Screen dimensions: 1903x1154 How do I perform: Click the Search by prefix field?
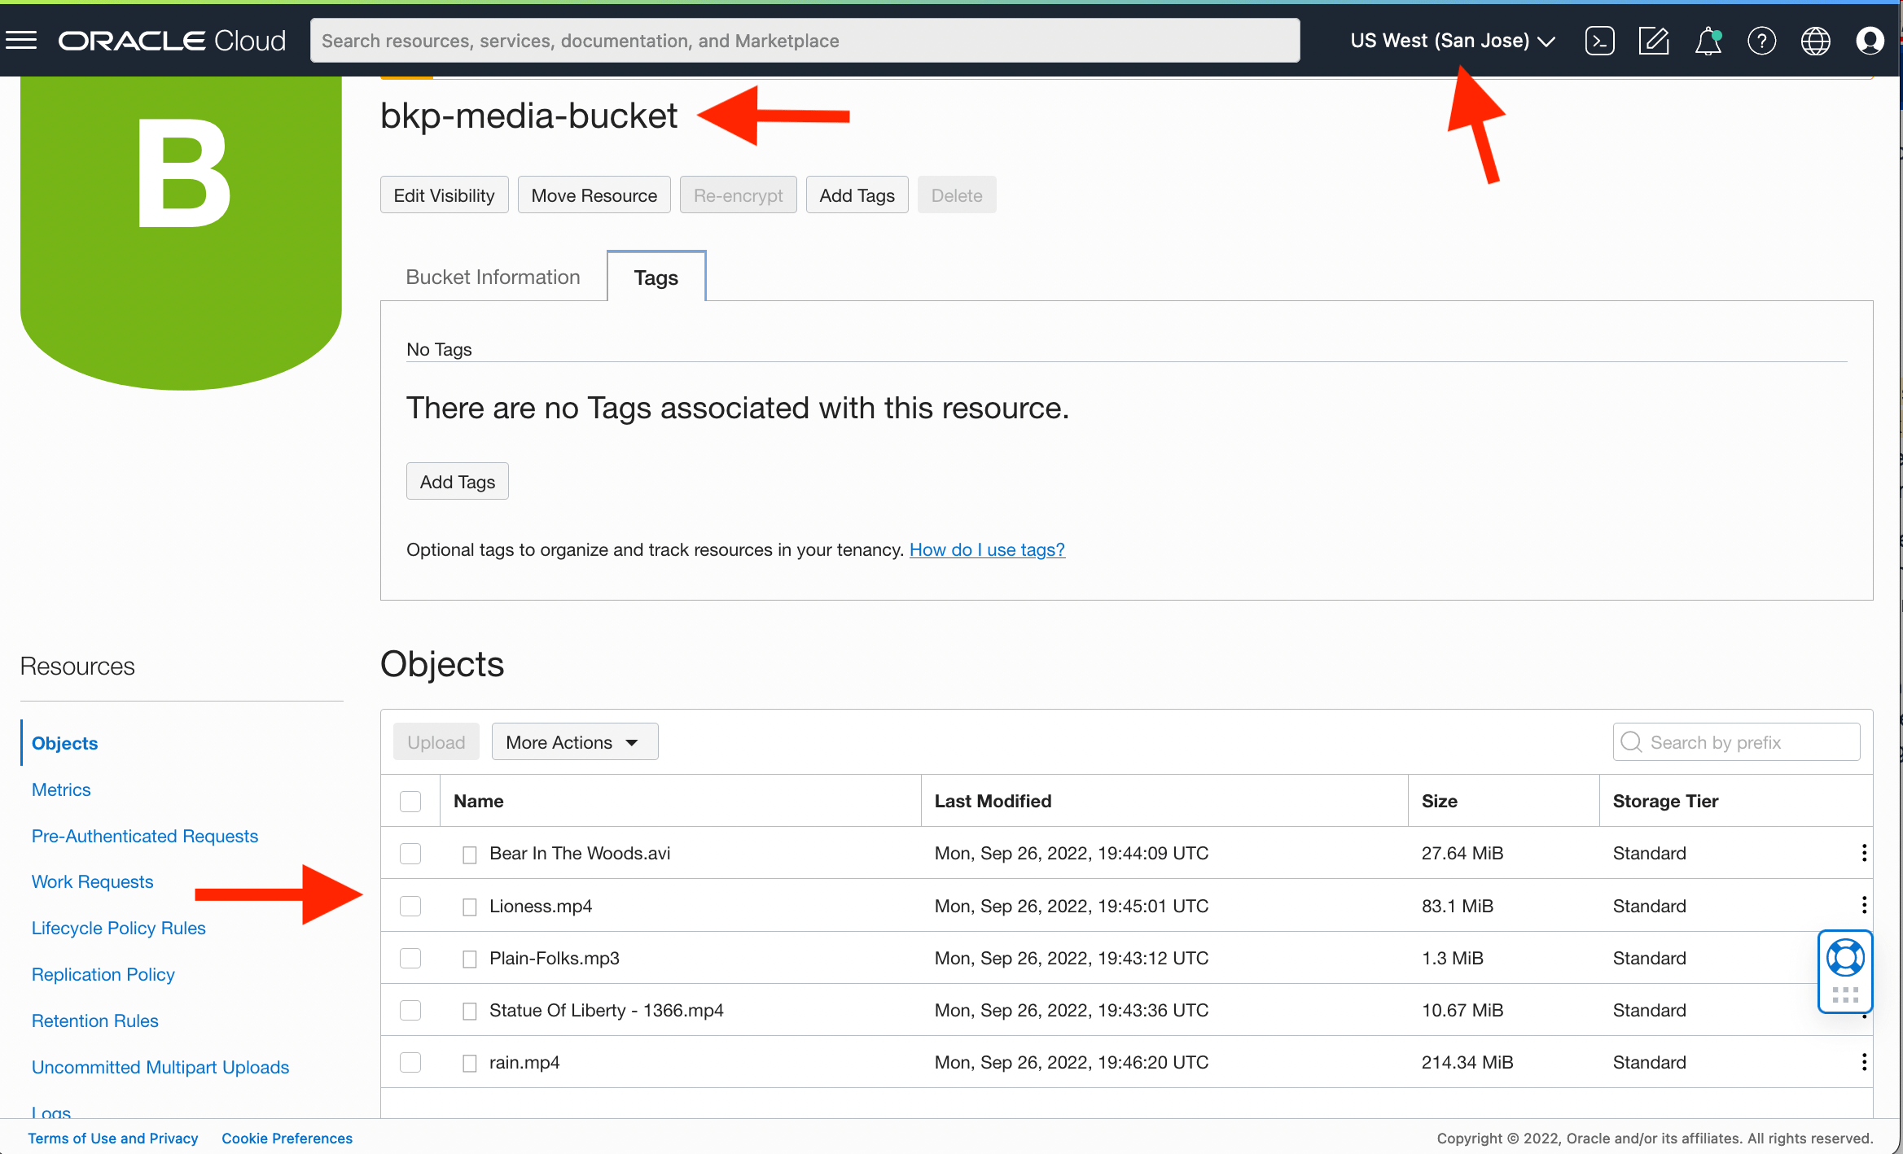(1735, 741)
